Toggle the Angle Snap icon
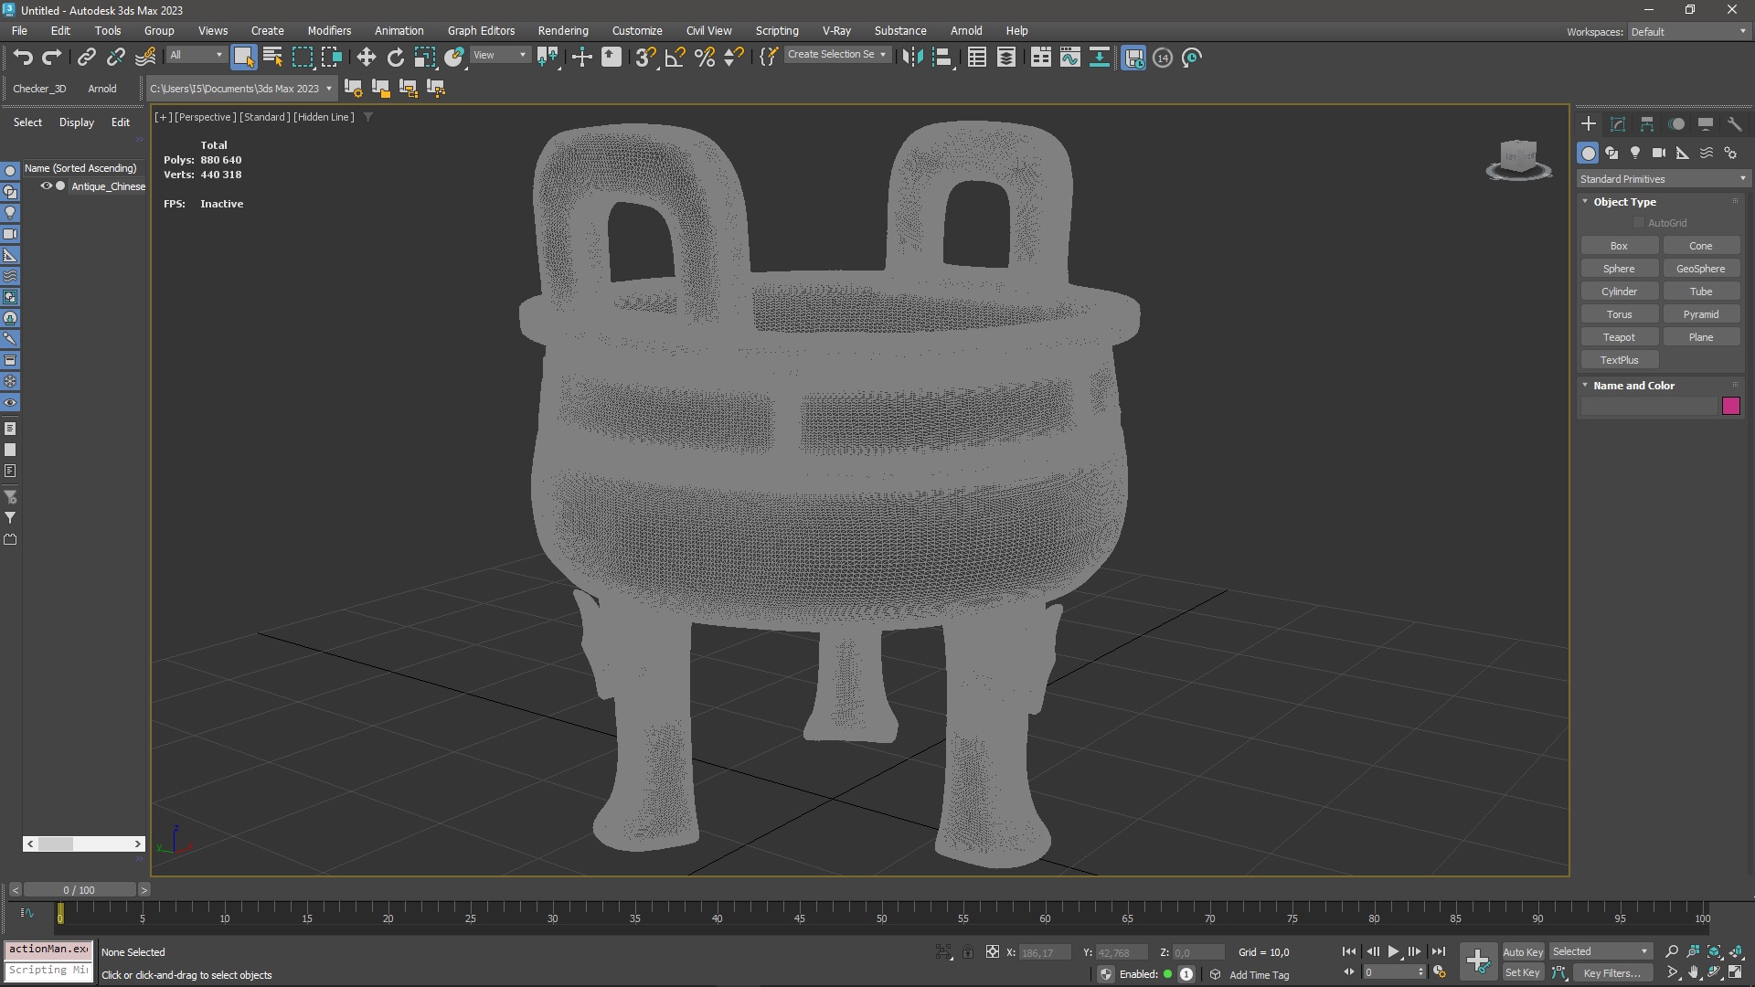This screenshot has width=1755, height=987. (675, 58)
